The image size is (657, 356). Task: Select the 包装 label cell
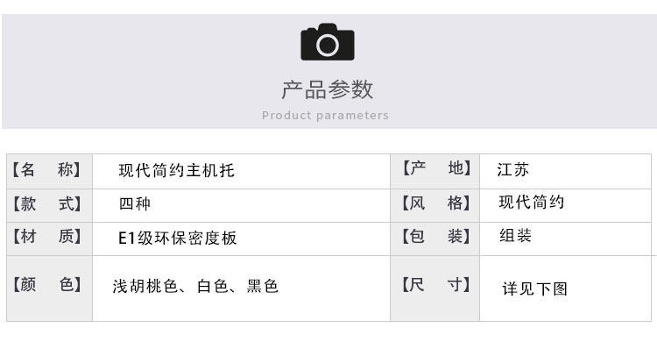coord(435,237)
